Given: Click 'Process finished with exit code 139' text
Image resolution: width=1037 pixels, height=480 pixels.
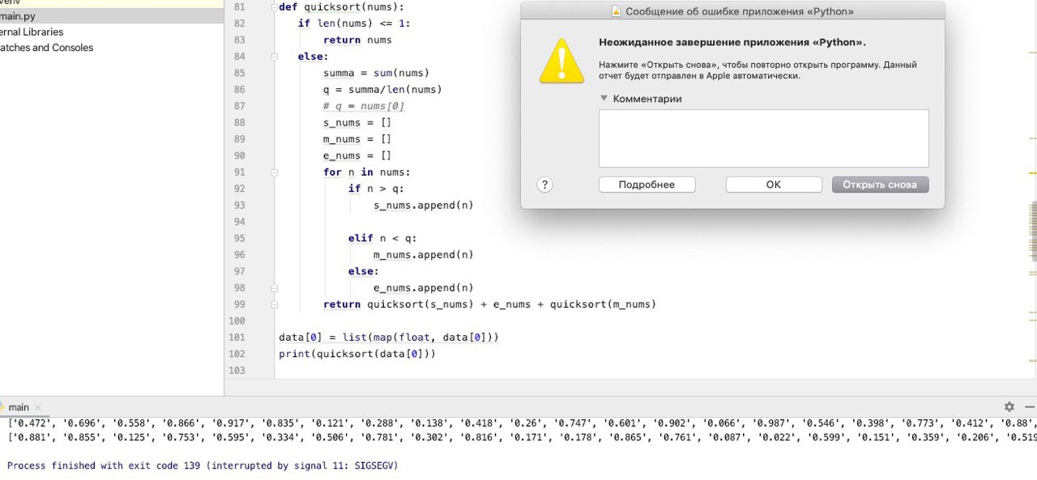Looking at the screenshot, I should click(x=203, y=465).
